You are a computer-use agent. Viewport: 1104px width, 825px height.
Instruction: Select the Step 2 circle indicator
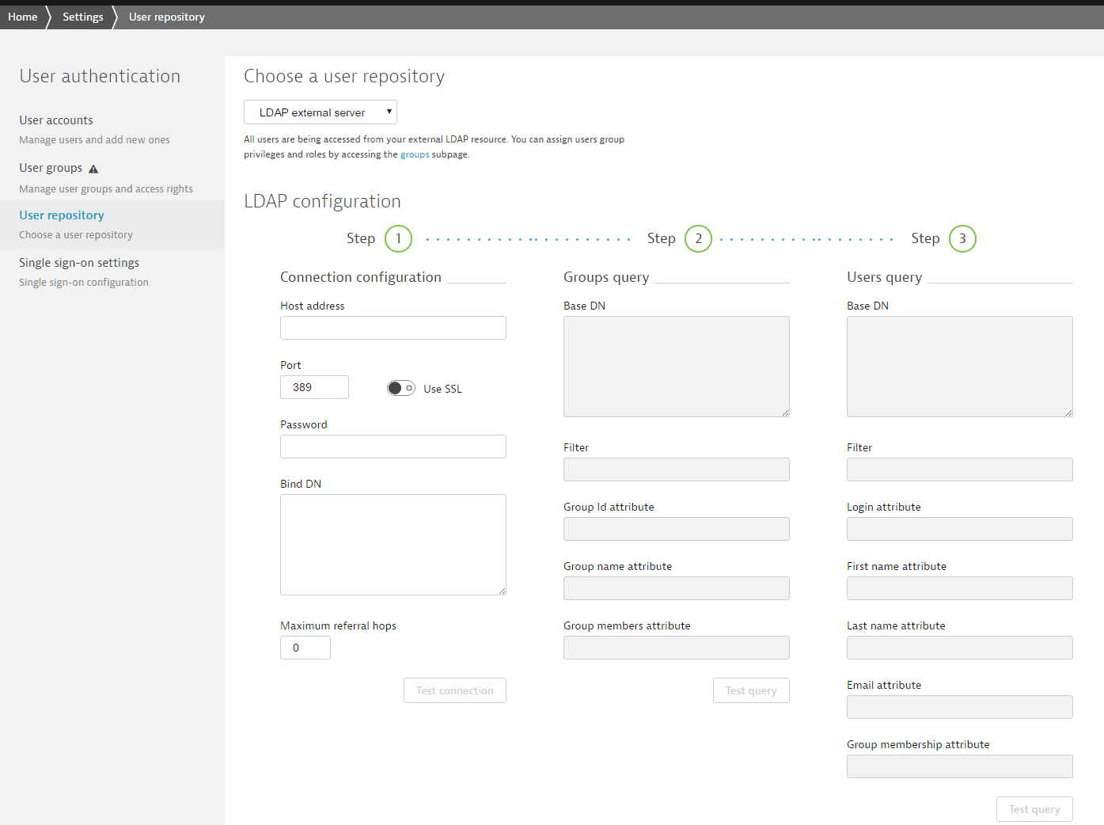click(x=699, y=238)
